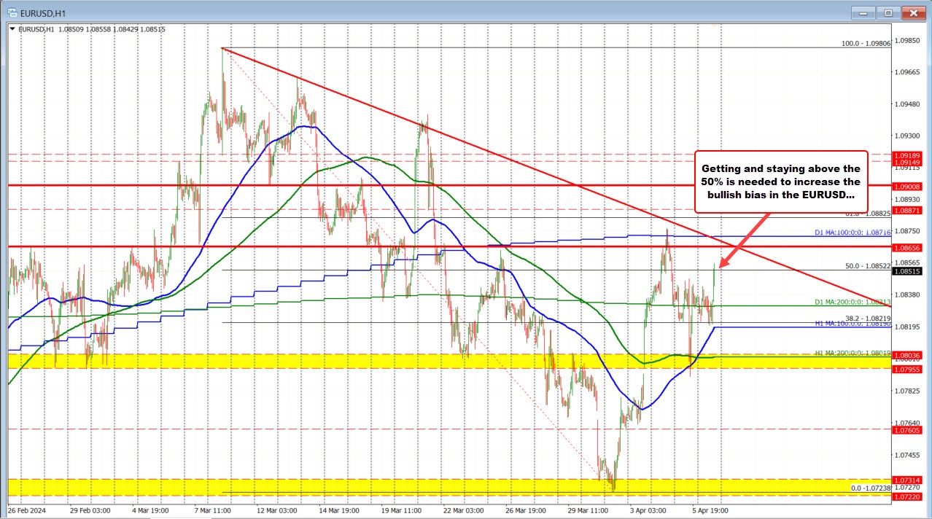Click the annotation box about bullish bias

[x=780, y=182]
